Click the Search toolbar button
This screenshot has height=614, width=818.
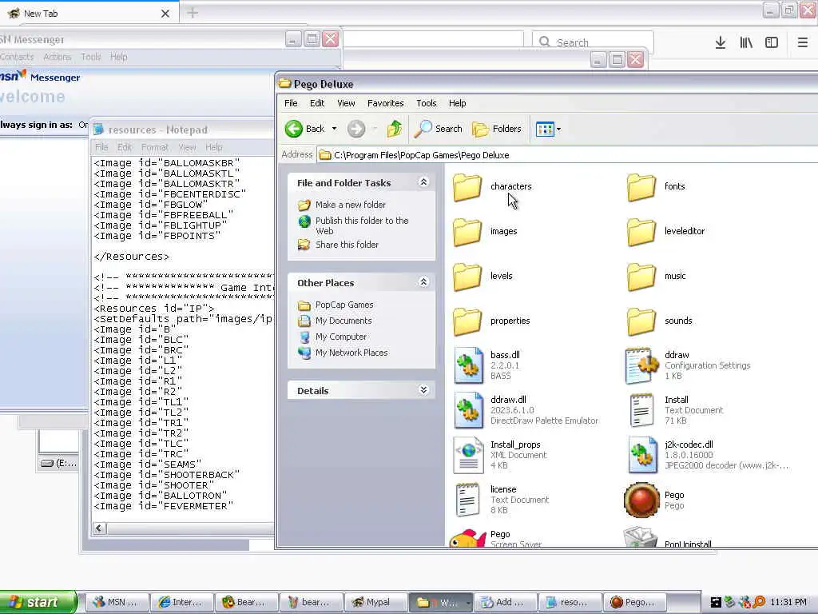click(439, 129)
